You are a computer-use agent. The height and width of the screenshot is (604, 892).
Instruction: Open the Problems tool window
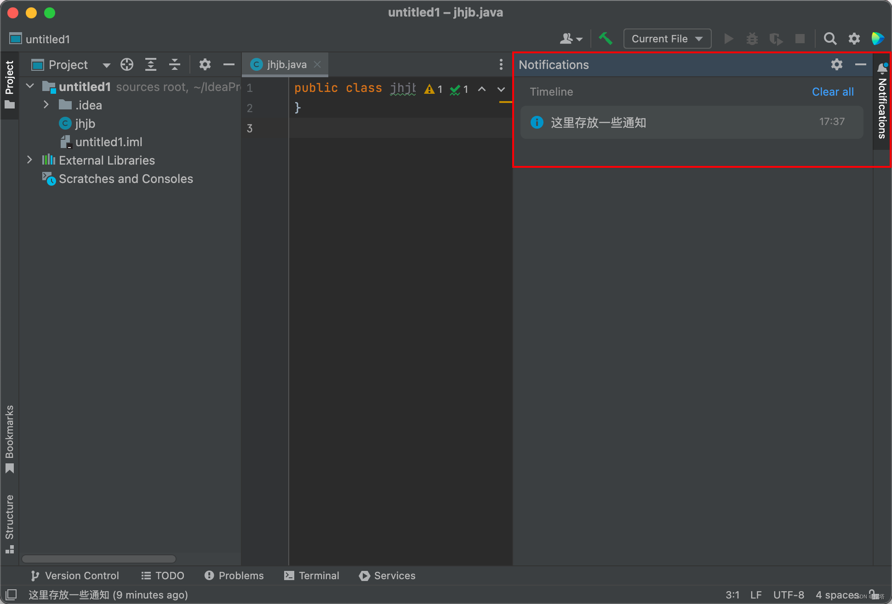coord(234,576)
